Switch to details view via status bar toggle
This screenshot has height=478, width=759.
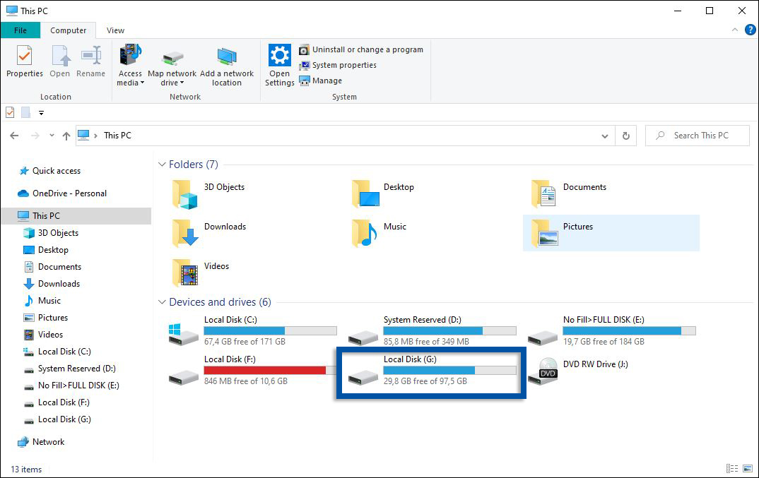(x=732, y=468)
